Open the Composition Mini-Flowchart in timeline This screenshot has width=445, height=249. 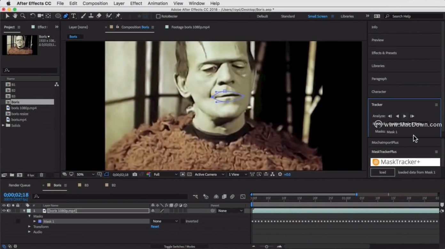pyautogui.click(x=195, y=197)
